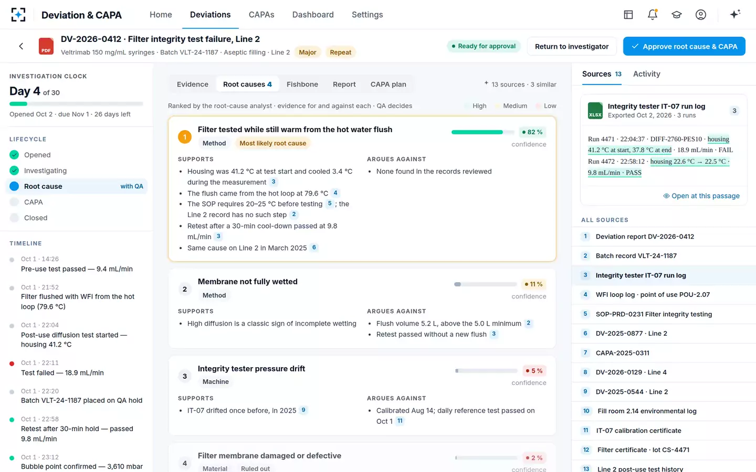Click the Bubble point confirmed timeline entry
756x472 pixels.
pos(77,462)
